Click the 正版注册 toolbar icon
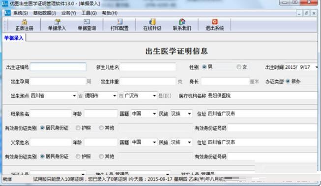The width and height of the screenshot is (321, 186). [25, 25]
